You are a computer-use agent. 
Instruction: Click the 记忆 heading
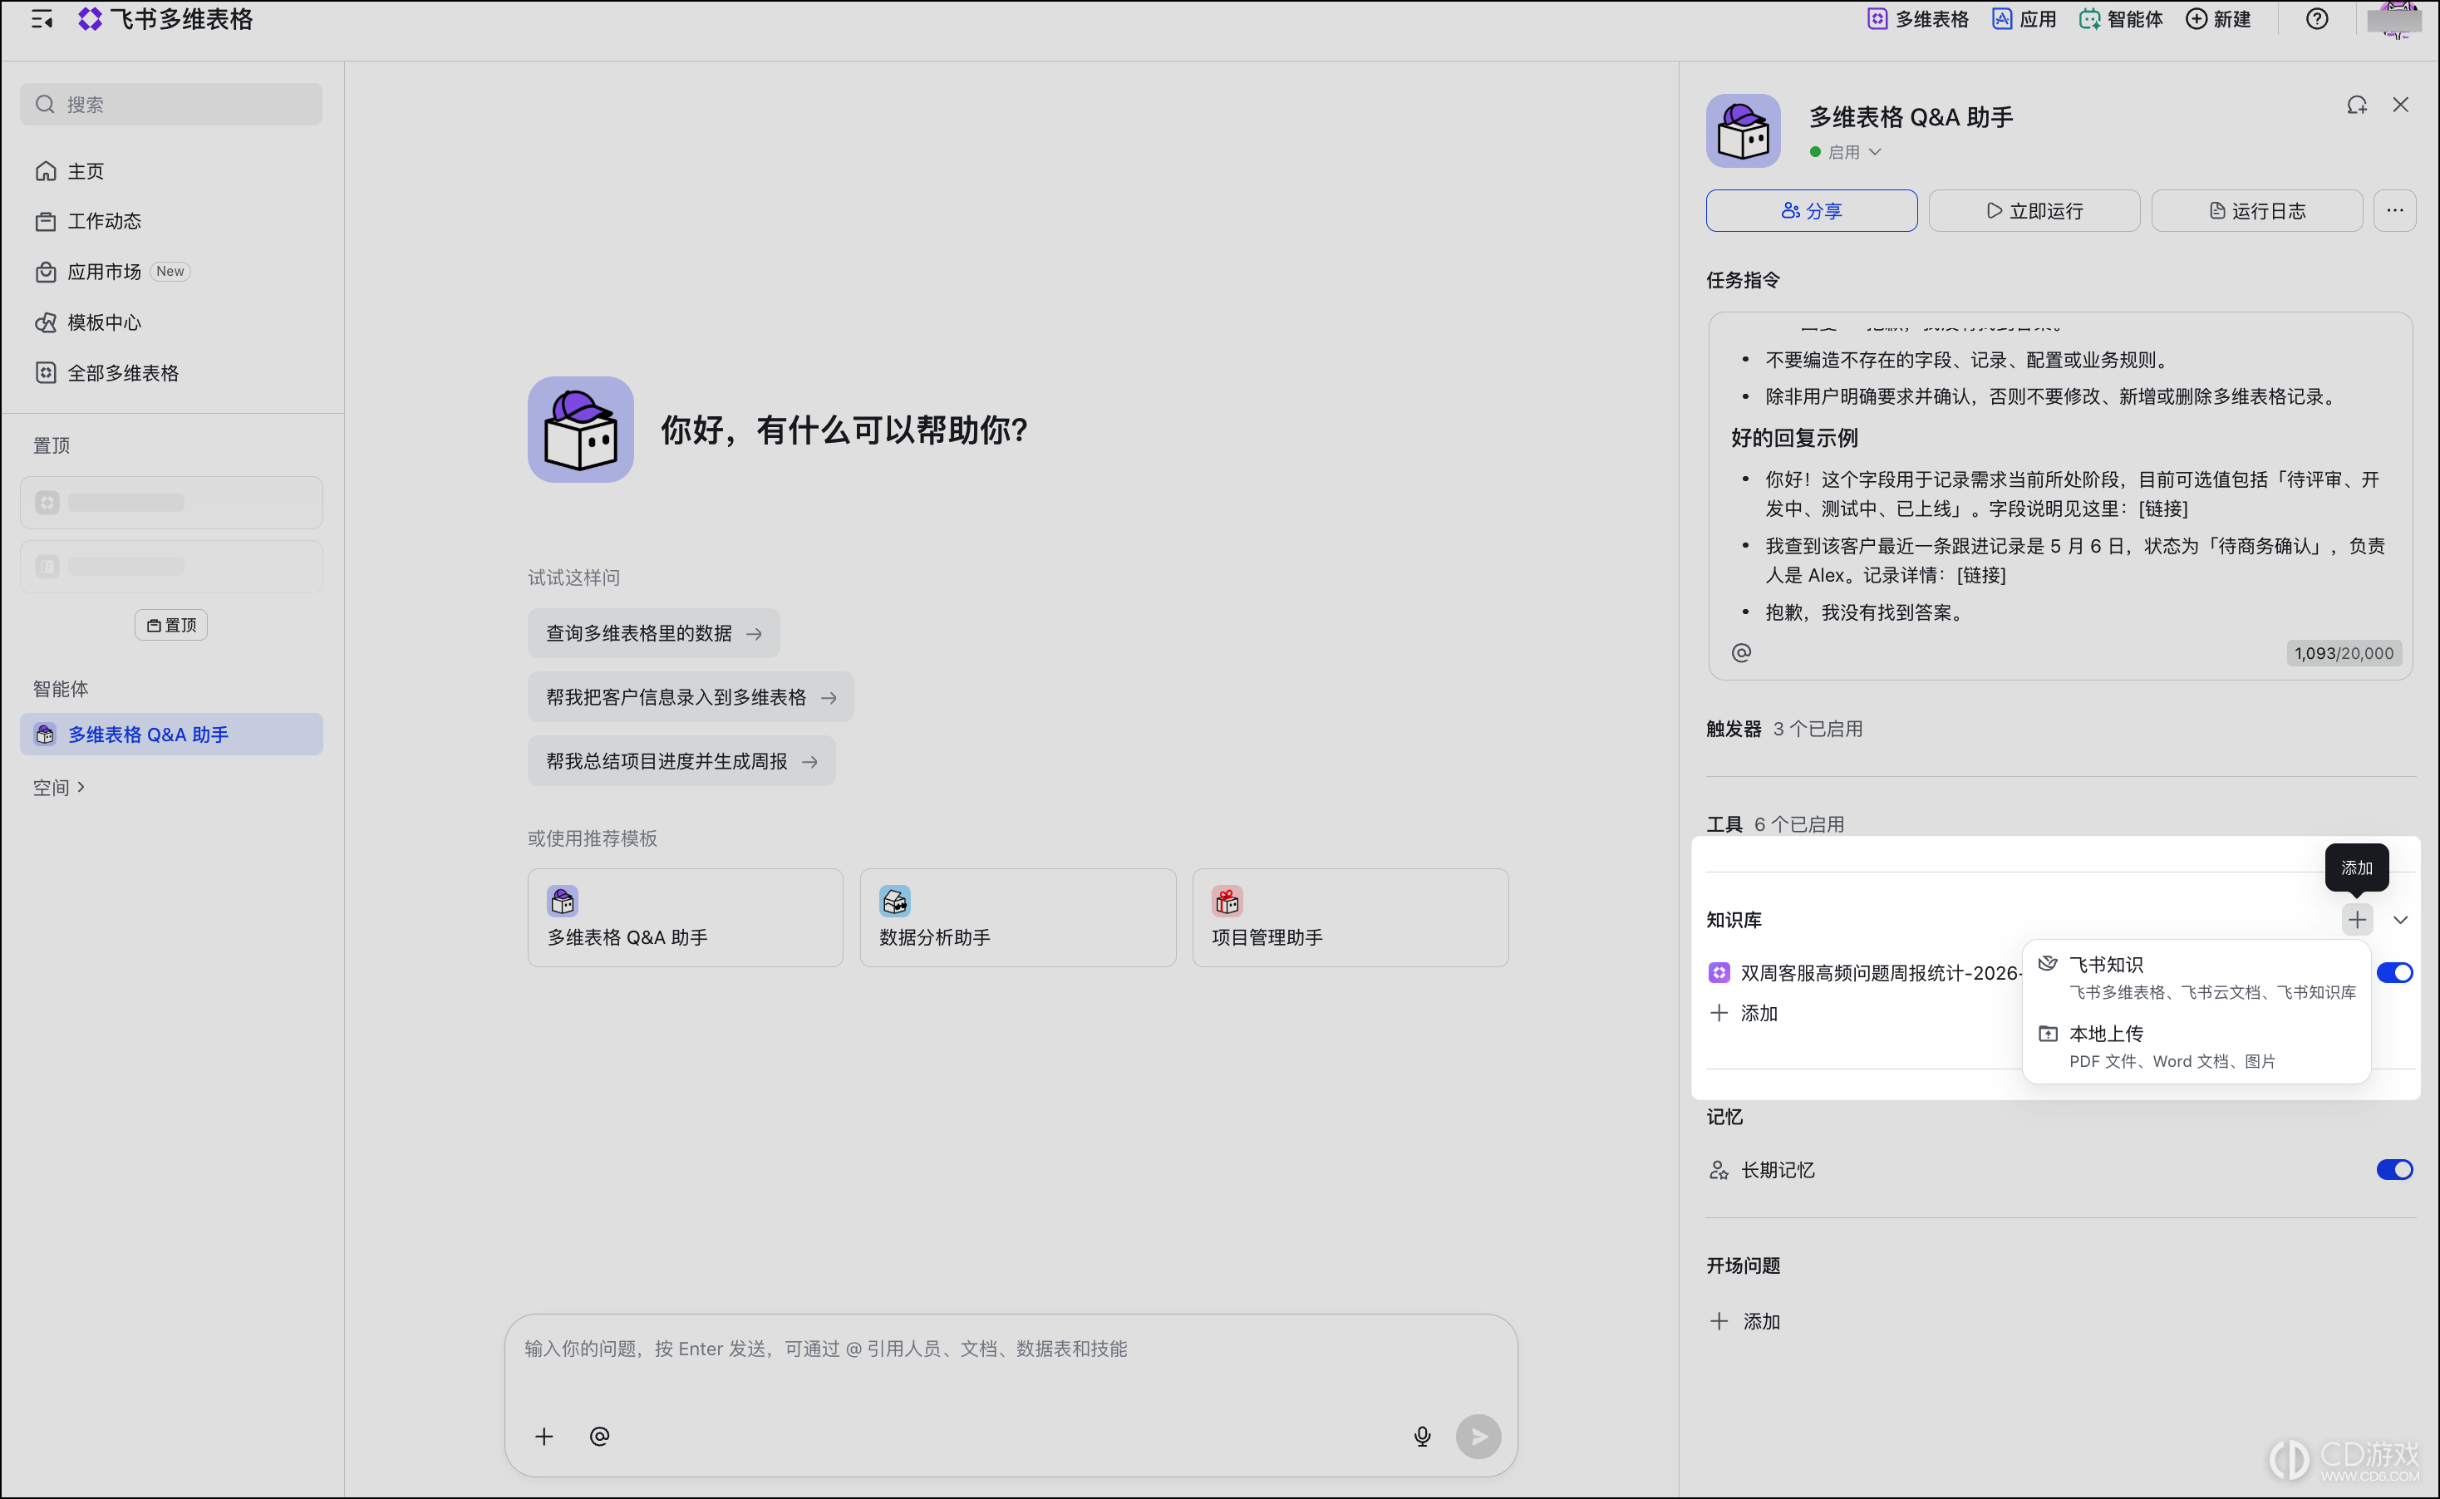1724,1118
